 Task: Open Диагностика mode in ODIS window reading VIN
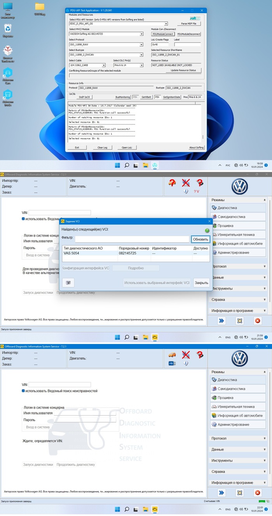coord(238,380)
